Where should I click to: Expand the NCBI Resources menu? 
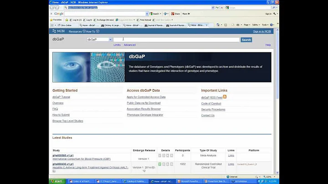pos(77,31)
